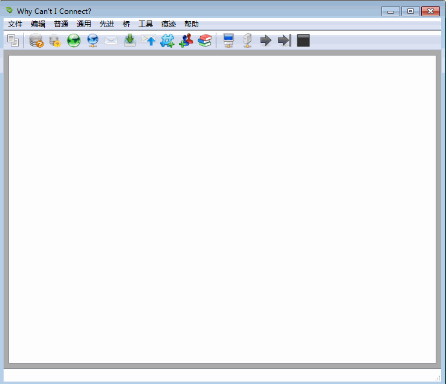Viewport: 446px width, 384px height.
Task: Click the stacked books icon
Action: tap(205, 40)
